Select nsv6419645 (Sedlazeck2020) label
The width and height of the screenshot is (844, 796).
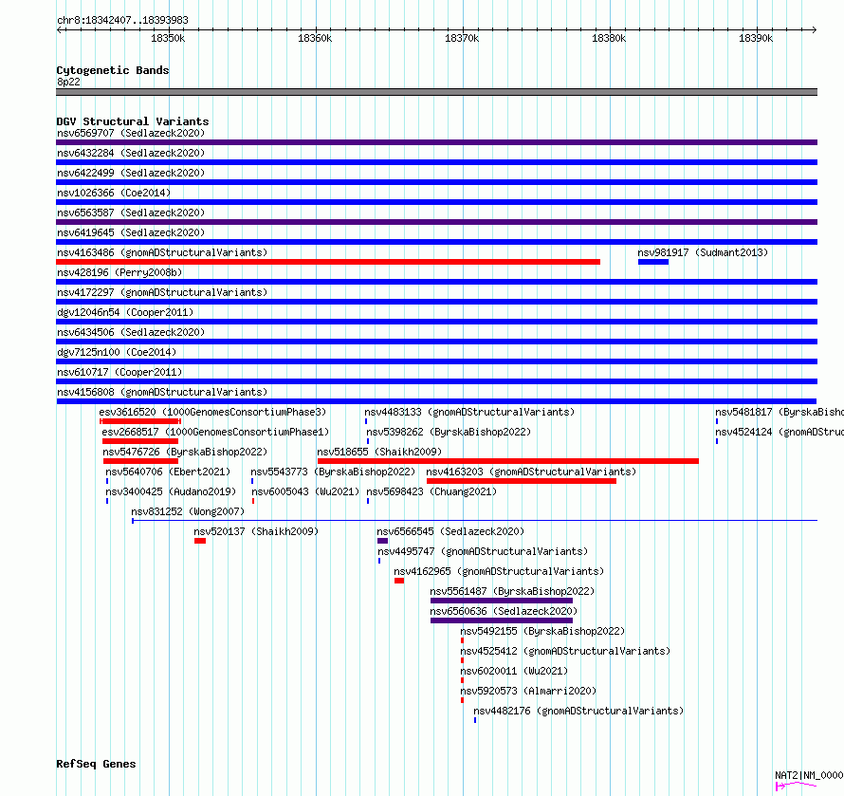point(131,232)
